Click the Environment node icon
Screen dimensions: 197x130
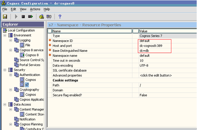(11, 35)
